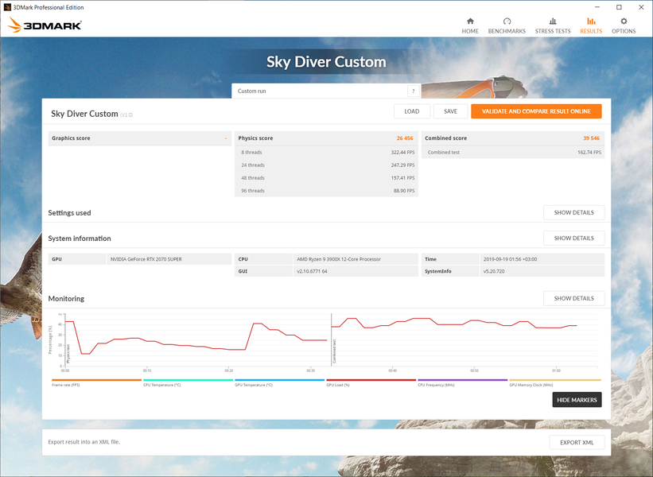Toggle the GPU Temperature legend
The image size is (653, 477).
(x=279, y=382)
